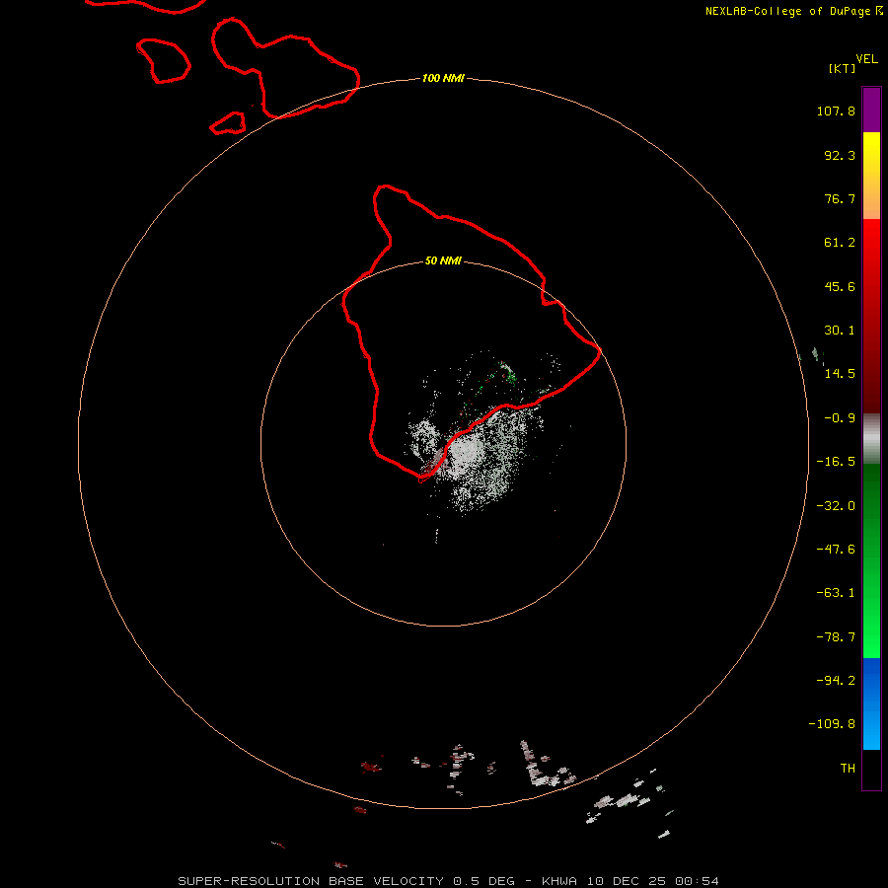888x888 pixels.
Task: Click the yellow-orange segment of the color bar
Action: click(871, 176)
